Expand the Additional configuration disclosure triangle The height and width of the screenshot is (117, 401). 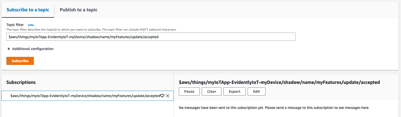tap(9, 49)
